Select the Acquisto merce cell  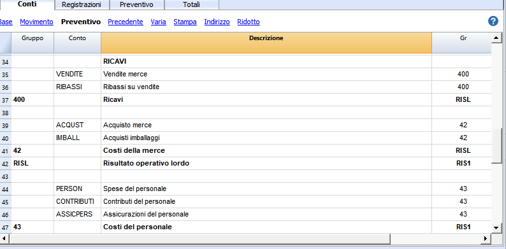pos(266,125)
